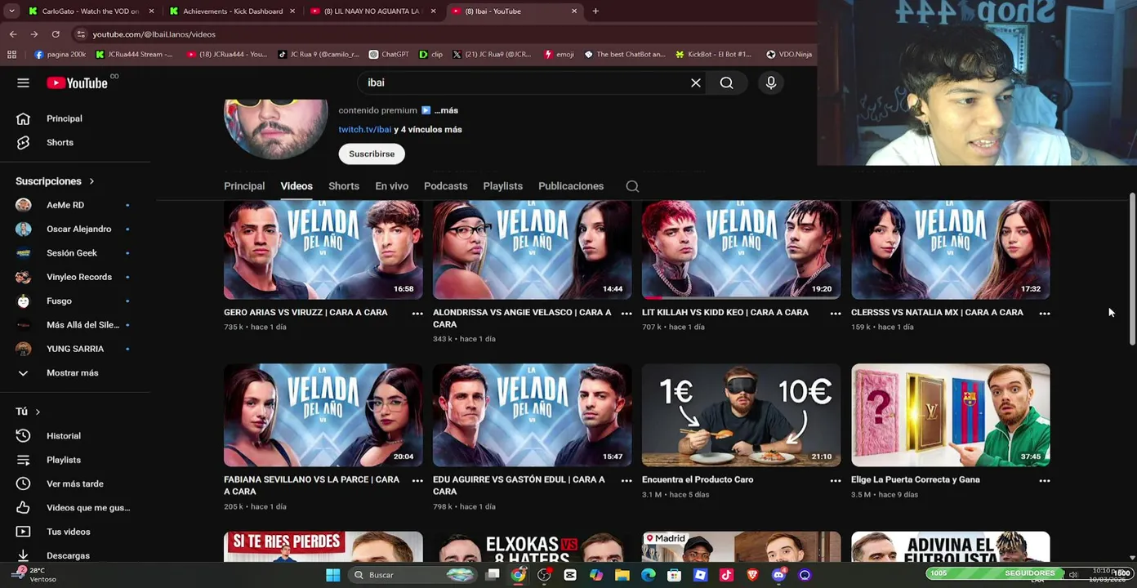Open options for CLERSSS VS NATALIA MX video
1137x588 pixels.
[x=1045, y=313]
